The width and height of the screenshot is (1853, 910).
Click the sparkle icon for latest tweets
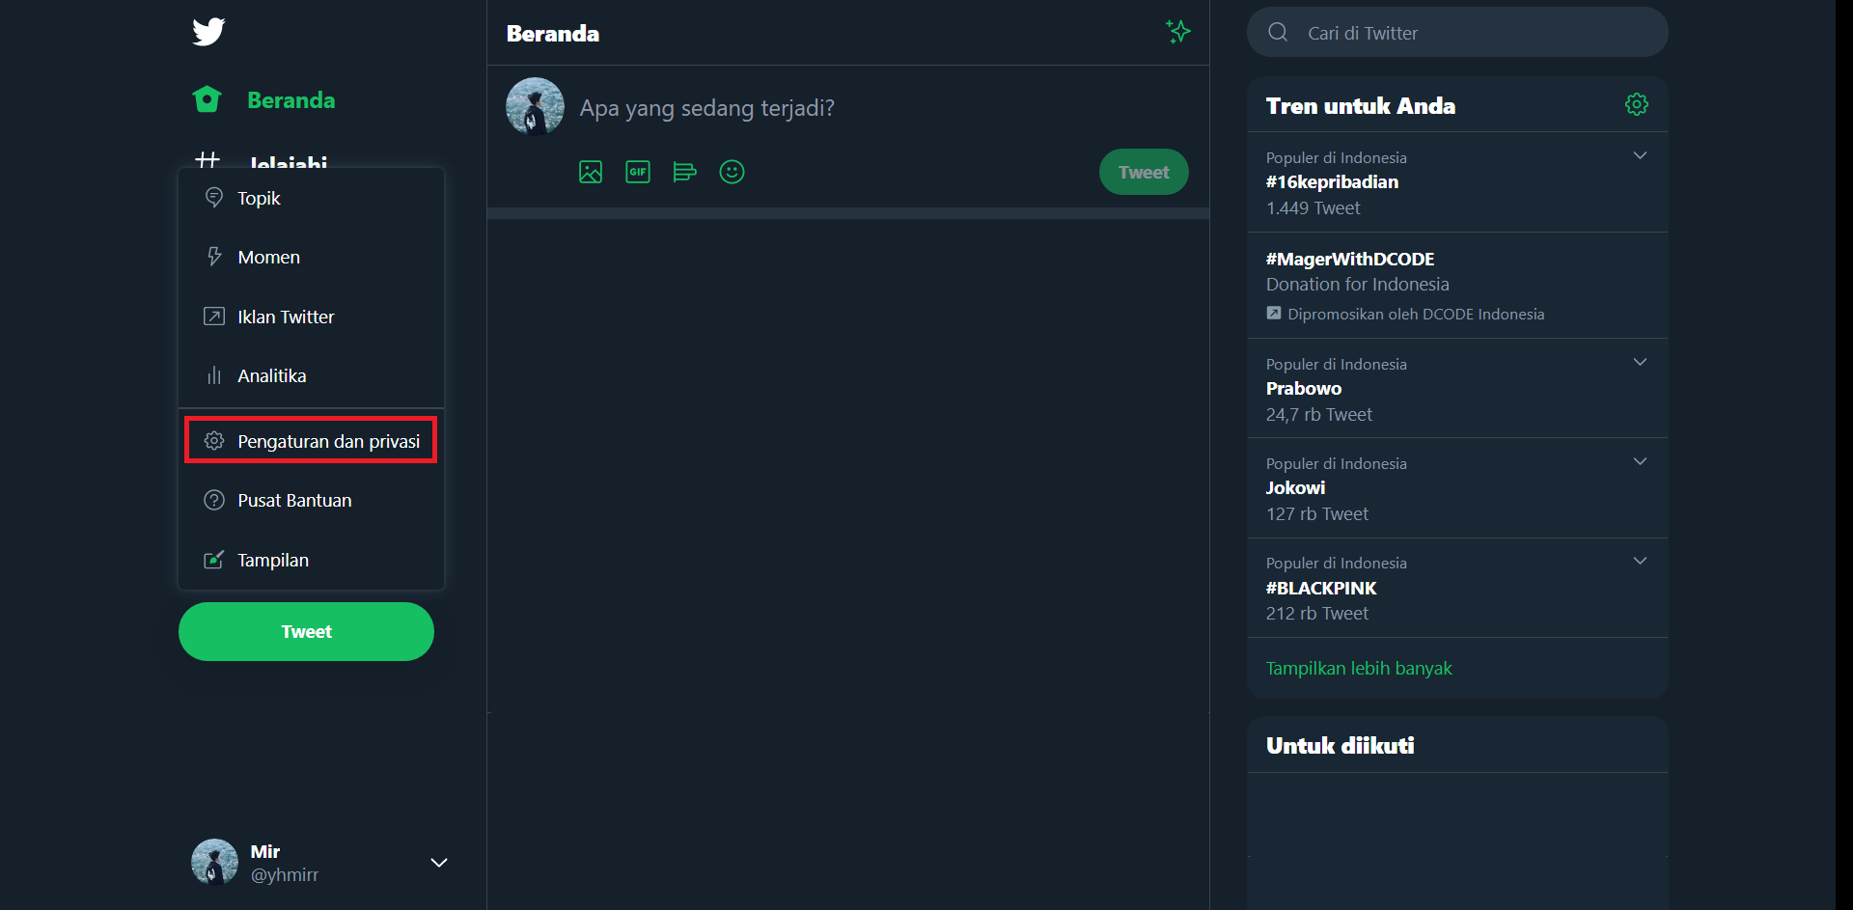(x=1178, y=32)
